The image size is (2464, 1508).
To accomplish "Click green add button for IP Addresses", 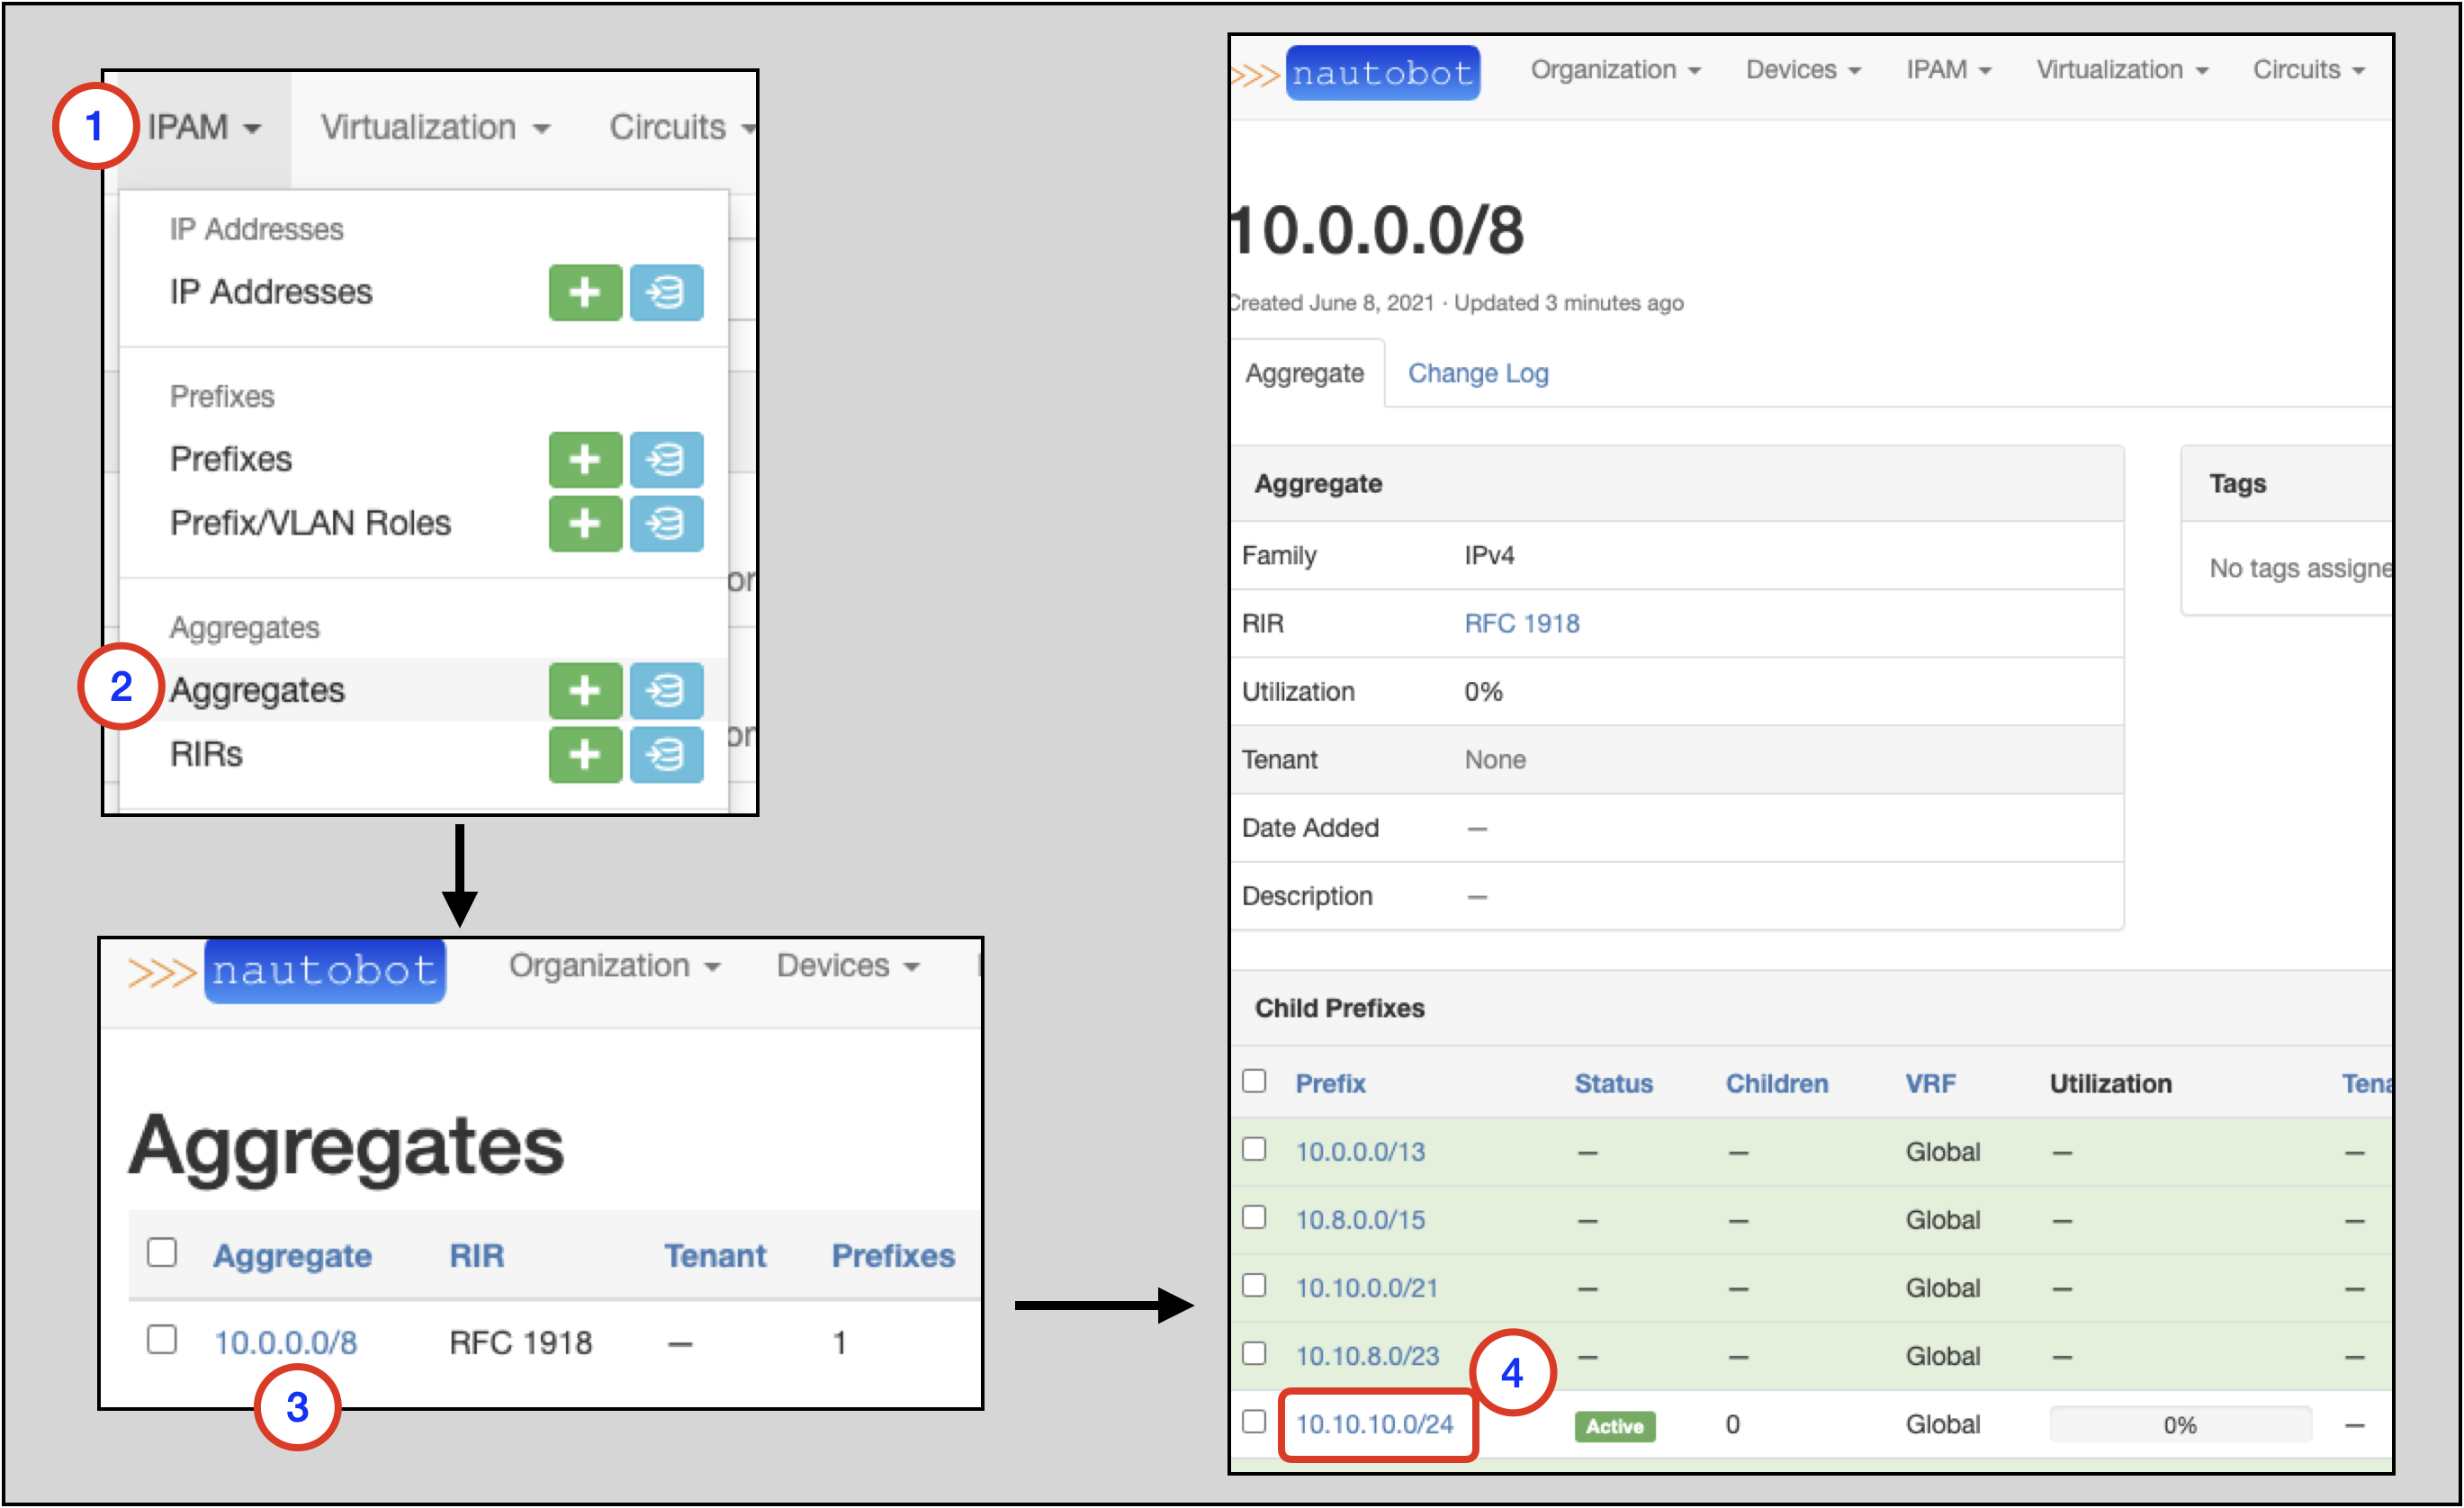I will point(585,292).
